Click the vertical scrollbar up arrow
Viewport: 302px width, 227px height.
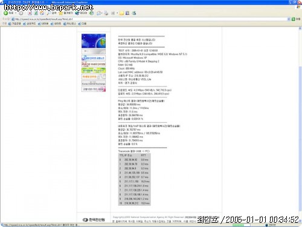[x=300, y=29]
